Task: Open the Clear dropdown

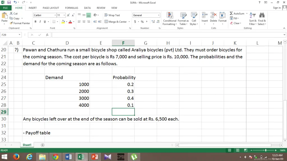Action: click(235, 23)
